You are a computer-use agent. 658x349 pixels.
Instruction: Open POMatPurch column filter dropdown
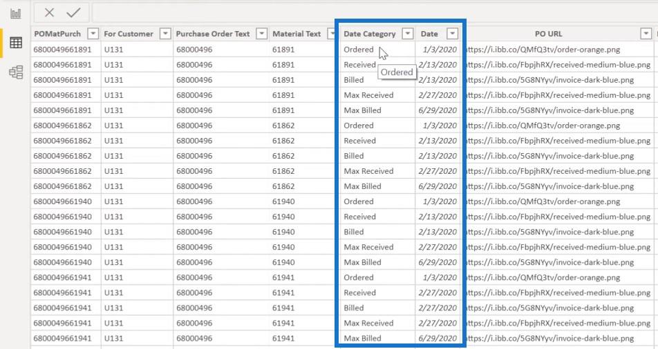tap(93, 34)
